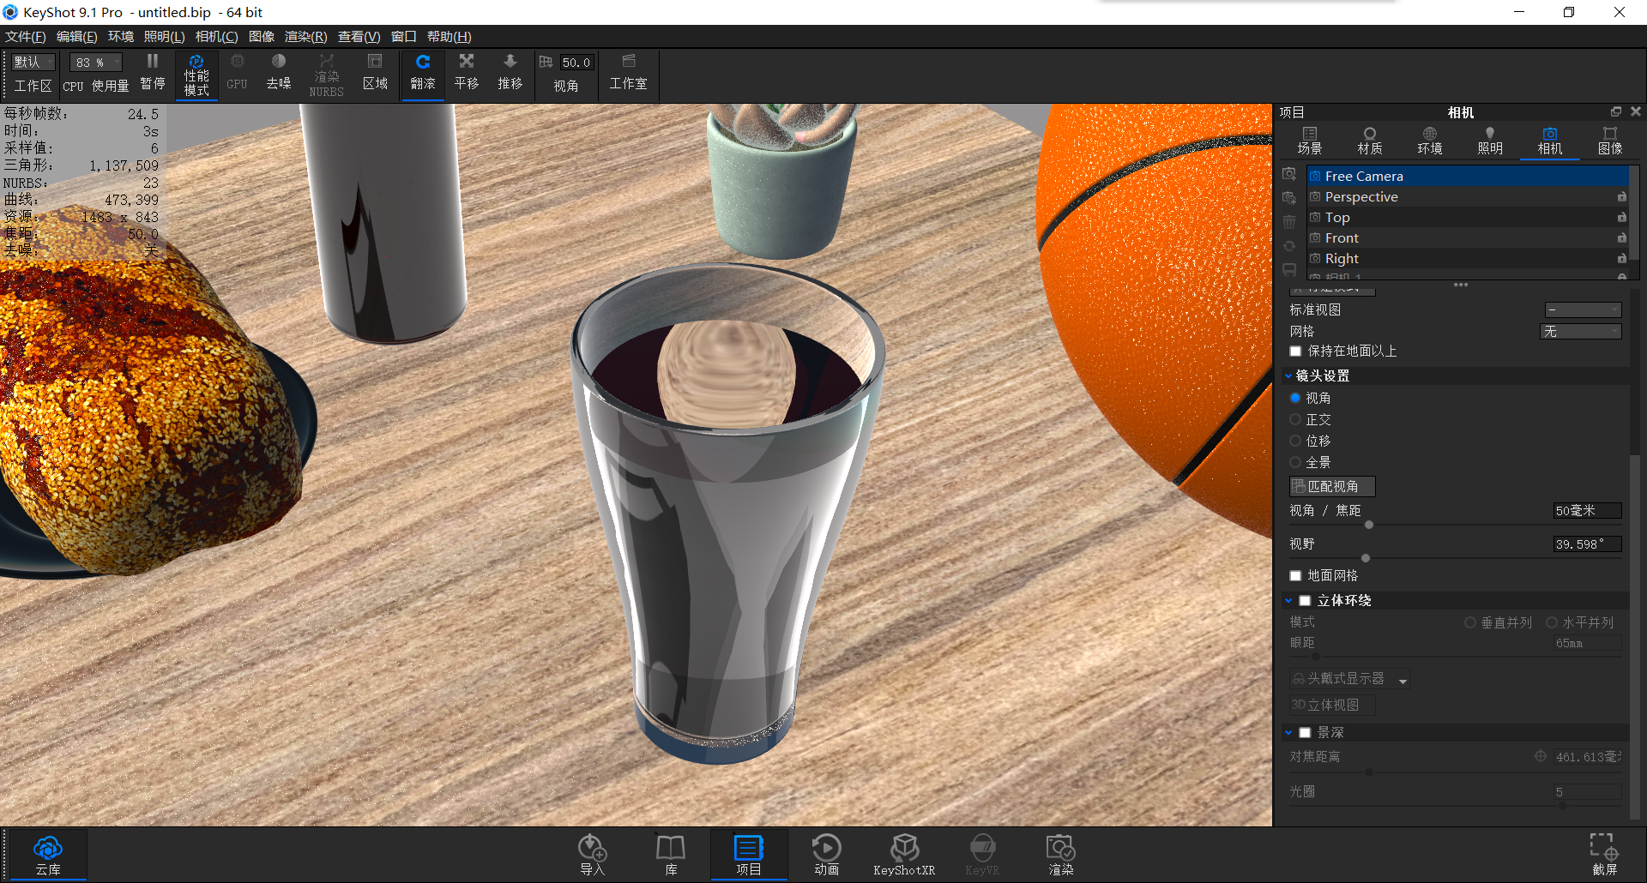The width and height of the screenshot is (1647, 883).
Task: Enable the 地面网格 checkbox
Action: pyautogui.click(x=1295, y=575)
